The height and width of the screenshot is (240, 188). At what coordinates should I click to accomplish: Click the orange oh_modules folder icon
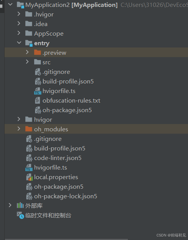(x=29, y=129)
